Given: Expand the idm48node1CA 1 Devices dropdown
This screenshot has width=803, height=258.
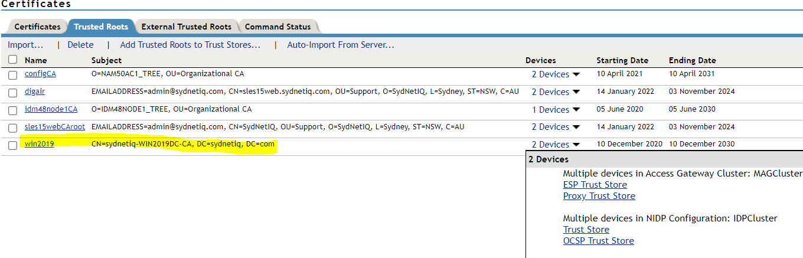Looking at the screenshot, I should [576, 110].
